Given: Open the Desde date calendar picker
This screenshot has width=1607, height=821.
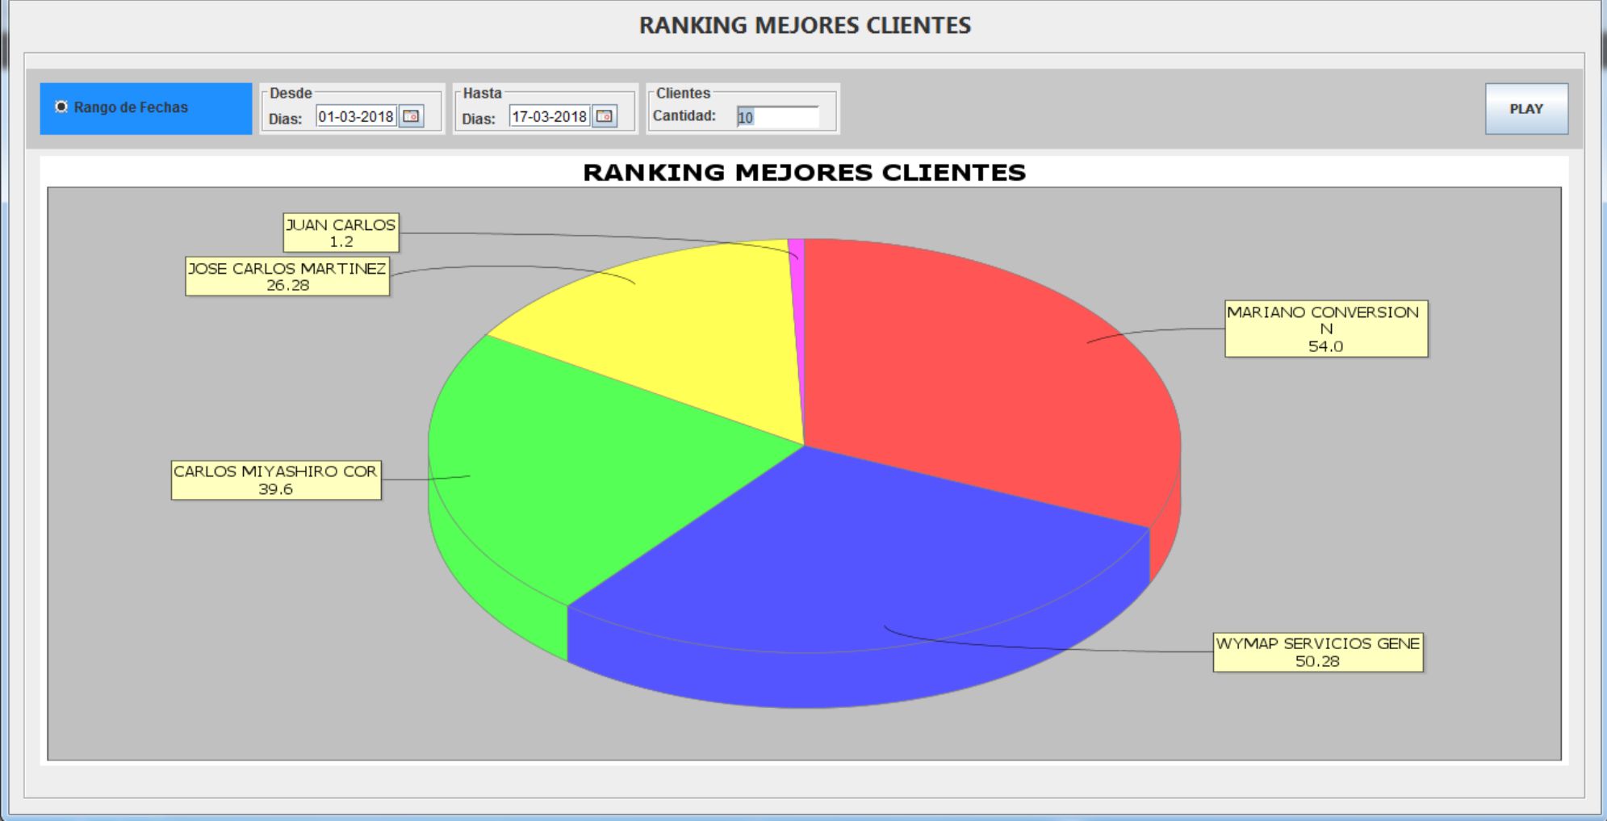Looking at the screenshot, I should (412, 116).
